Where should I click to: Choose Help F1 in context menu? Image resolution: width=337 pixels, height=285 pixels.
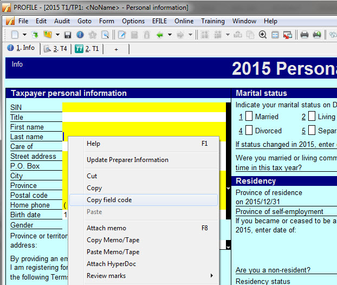(144, 144)
